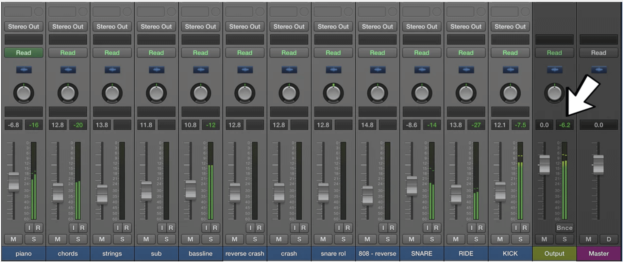Open the Stereo Out output menu on KICK

(510, 26)
